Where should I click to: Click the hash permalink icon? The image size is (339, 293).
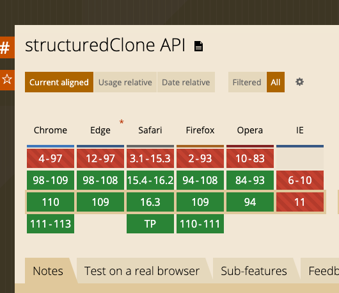(x=6, y=47)
